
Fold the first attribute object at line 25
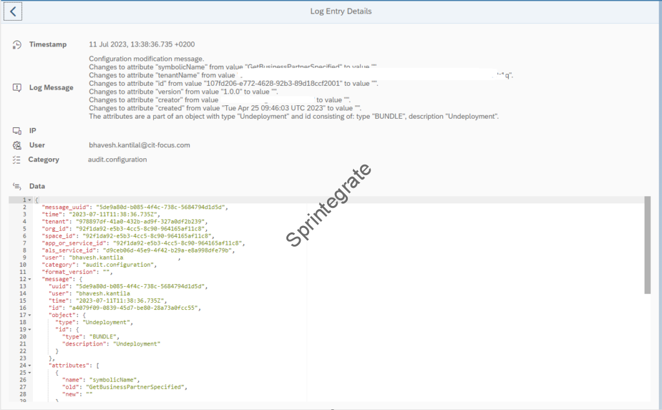point(30,373)
